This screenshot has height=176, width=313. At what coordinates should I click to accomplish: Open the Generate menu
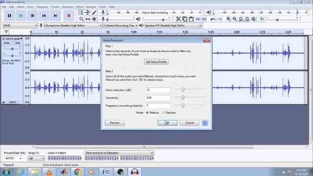point(67,7)
